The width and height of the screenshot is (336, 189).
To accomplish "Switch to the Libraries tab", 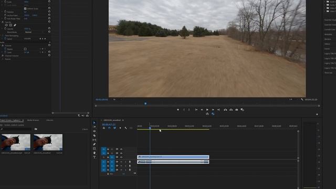I will [50, 120].
